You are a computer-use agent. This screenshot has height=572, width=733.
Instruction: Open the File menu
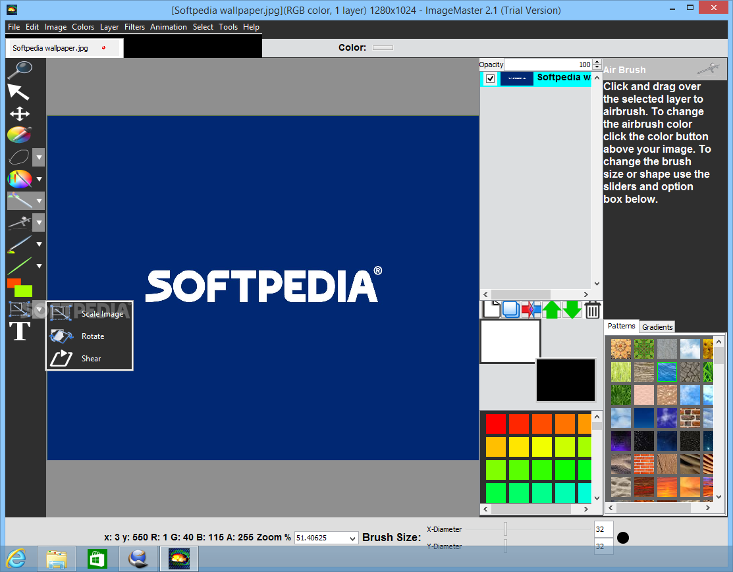[14, 27]
